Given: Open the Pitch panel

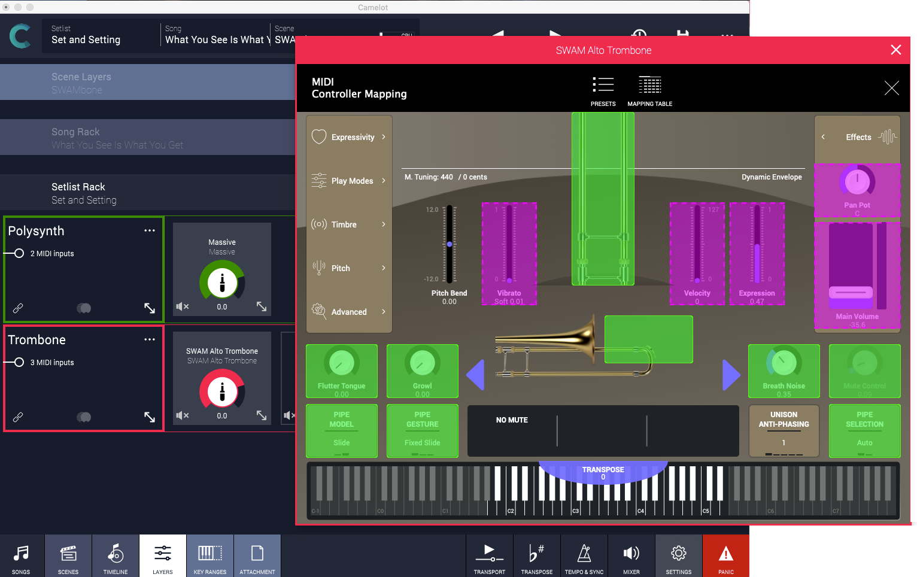Looking at the screenshot, I should tap(349, 268).
